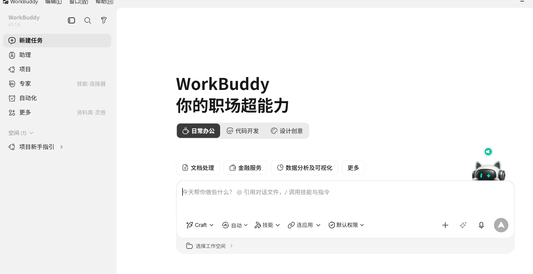Open the 自动 model dropdown
Screen dimensions: 533x274
pyautogui.click(x=235, y=225)
